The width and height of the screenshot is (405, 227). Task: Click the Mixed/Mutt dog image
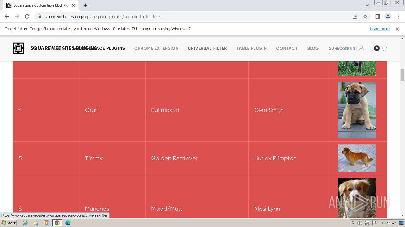tap(357, 198)
